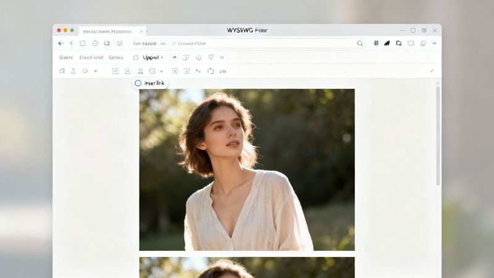Click the building icon at the start of the lower toolbar
Viewport: 494px width, 278px height.
click(62, 71)
